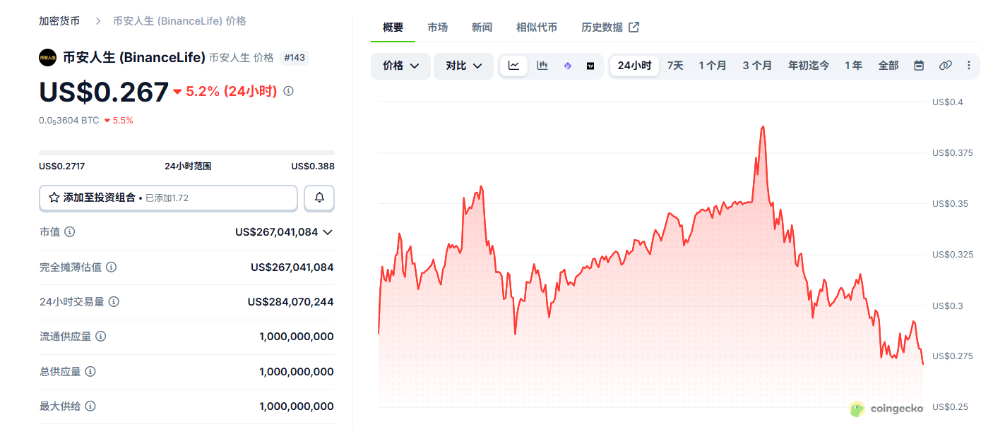Image resolution: width=1005 pixels, height=429 pixels.
Task: Click the US$0.267 current price
Action: tap(104, 92)
